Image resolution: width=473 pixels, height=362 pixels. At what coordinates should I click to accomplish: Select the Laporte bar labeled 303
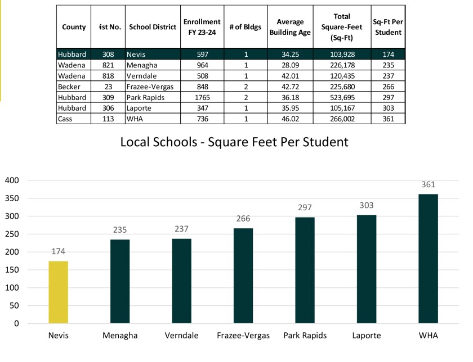pyautogui.click(x=367, y=269)
